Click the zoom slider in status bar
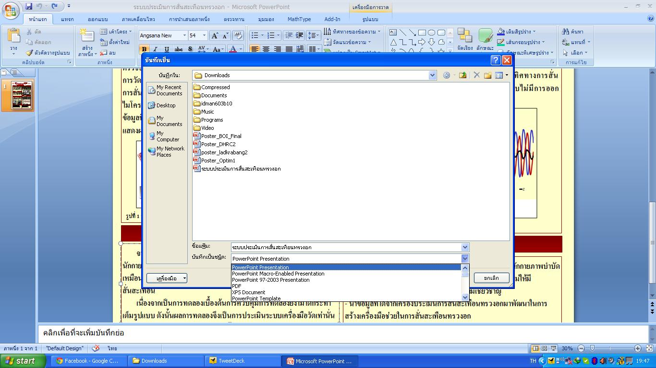Viewport: 656px width, 368px height. (x=593, y=348)
